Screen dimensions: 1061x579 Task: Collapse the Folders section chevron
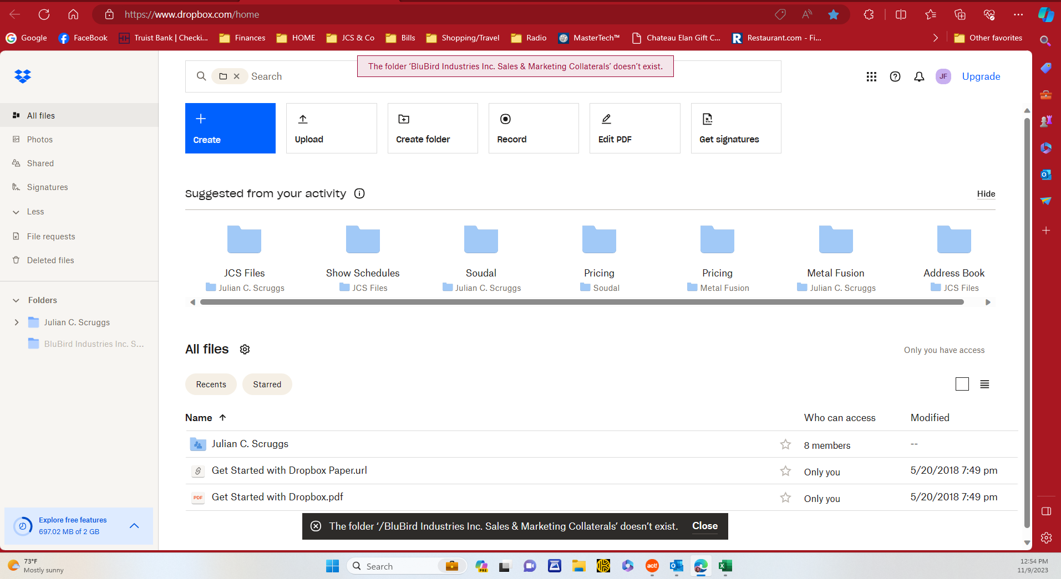pos(16,300)
